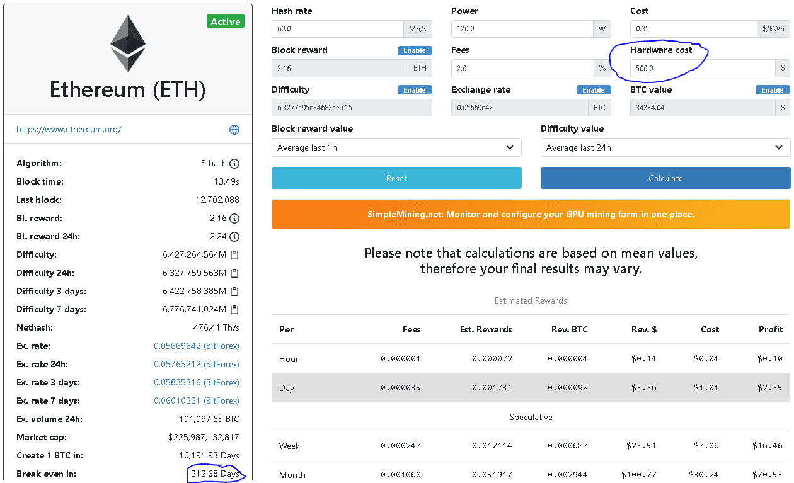Click Last block value 12,702,088
This screenshot has width=794, height=483.
(x=217, y=200)
